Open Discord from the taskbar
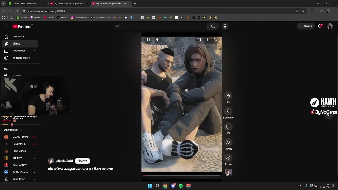 click(173, 186)
